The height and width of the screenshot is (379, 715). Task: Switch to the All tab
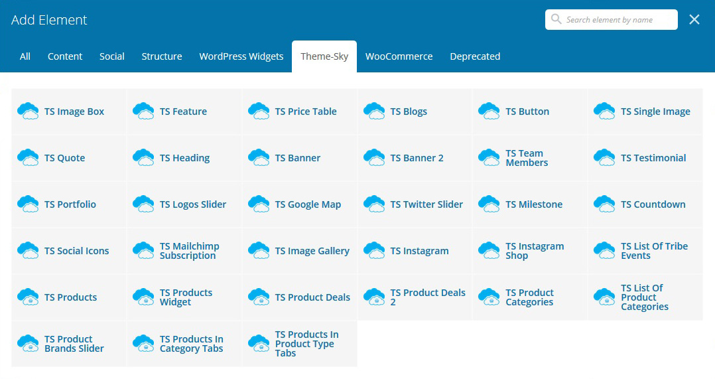tap(25, 56)
